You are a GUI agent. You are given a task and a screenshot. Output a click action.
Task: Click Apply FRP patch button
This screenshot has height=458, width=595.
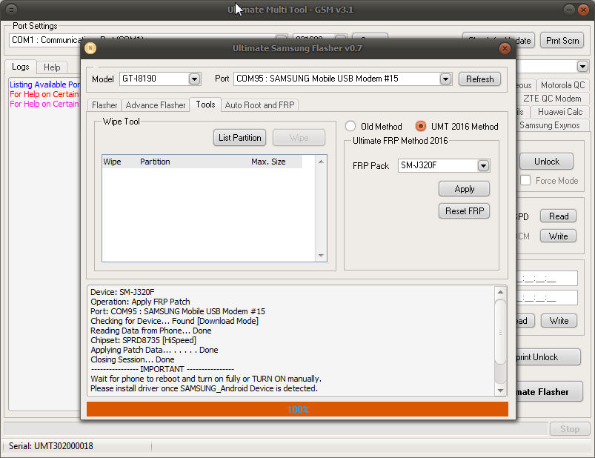[x=464, y=189]
